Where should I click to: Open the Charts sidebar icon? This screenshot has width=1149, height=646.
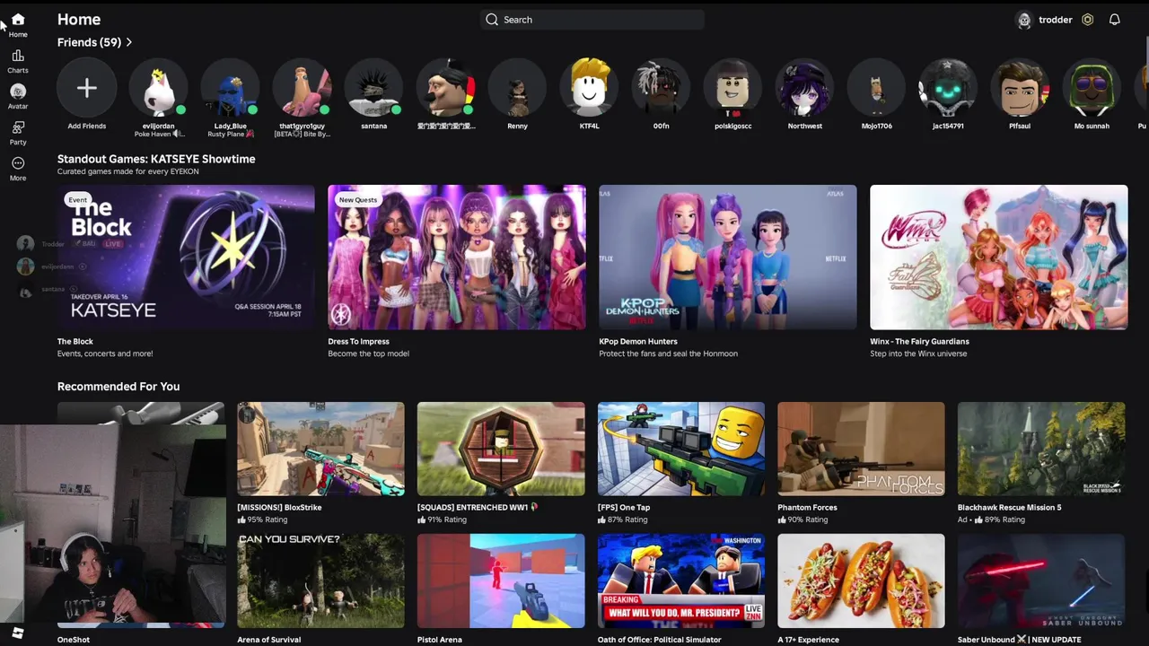[18, 56]
